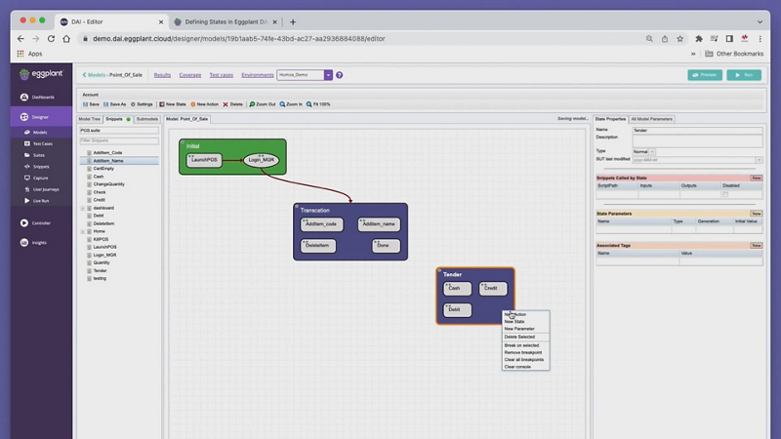Open the Test cases link
Viewport: 781px width, 439px height.
222,75
